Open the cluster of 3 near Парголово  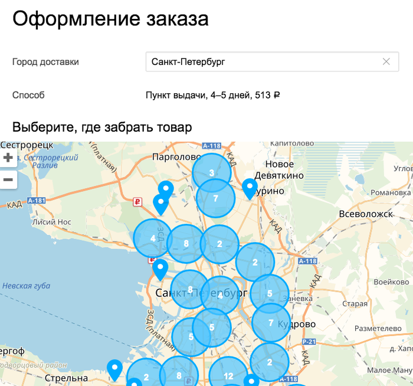[211, 172]
